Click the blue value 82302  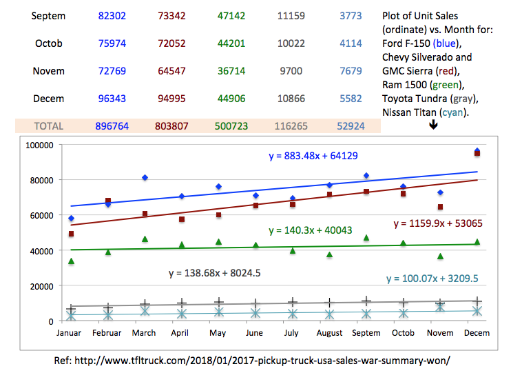point(112,16)
